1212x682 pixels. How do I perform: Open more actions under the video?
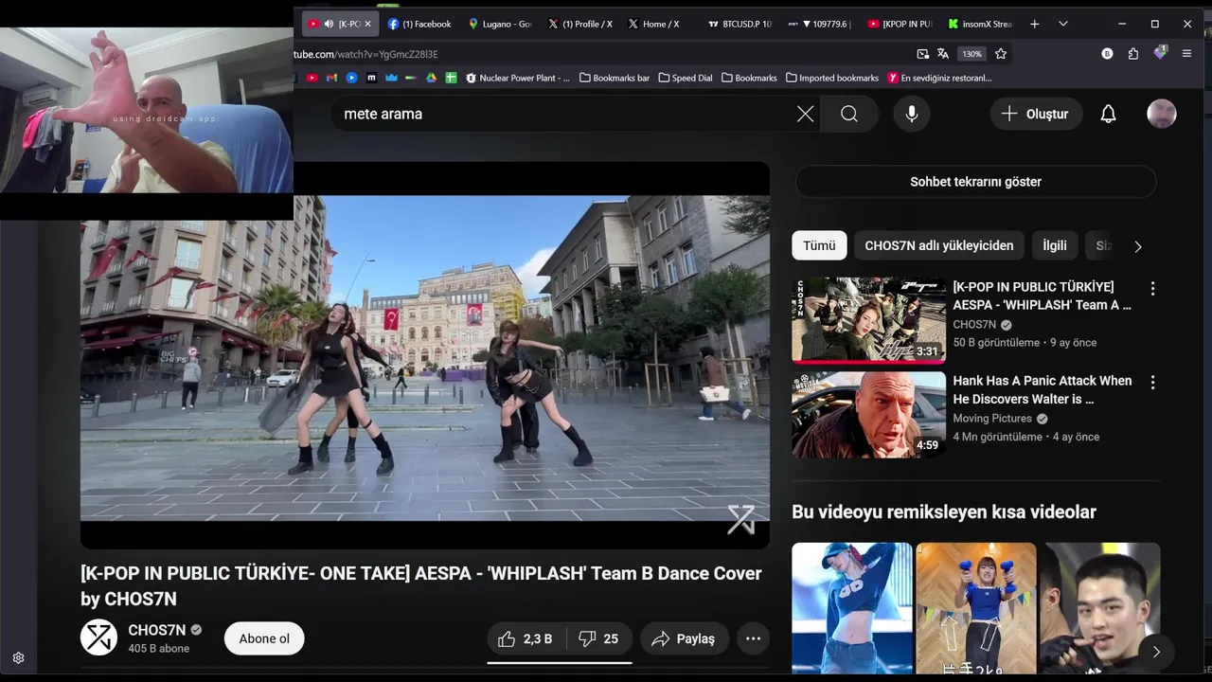coord(753,638)
